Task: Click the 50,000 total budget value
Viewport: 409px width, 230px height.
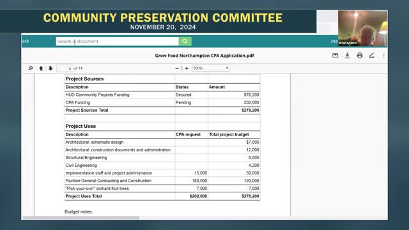Action: pos(252,173)
